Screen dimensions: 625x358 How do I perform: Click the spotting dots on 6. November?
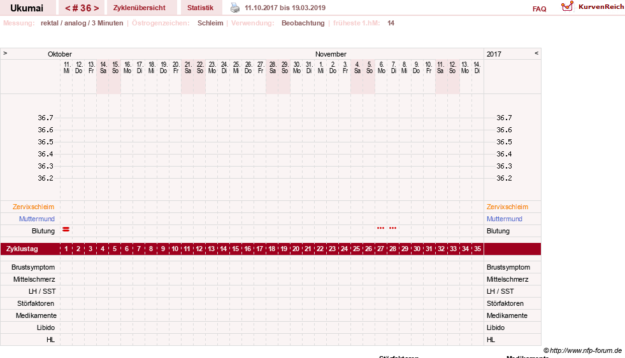380,228
